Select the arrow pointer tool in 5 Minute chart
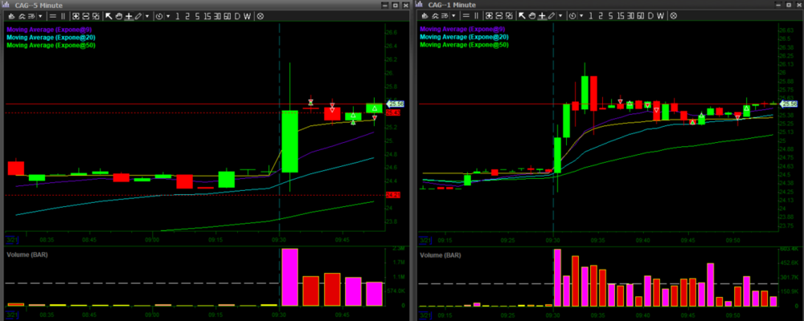Image resolution: width=804 pixels, height=321 pixels. click(x=109, y=16)
